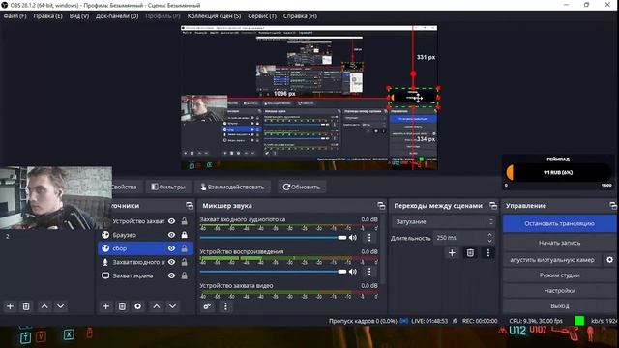This screenshot has width=619, height=348.
Task: Toggle lock on Захват входного source
Action: [x=184, y=262]
